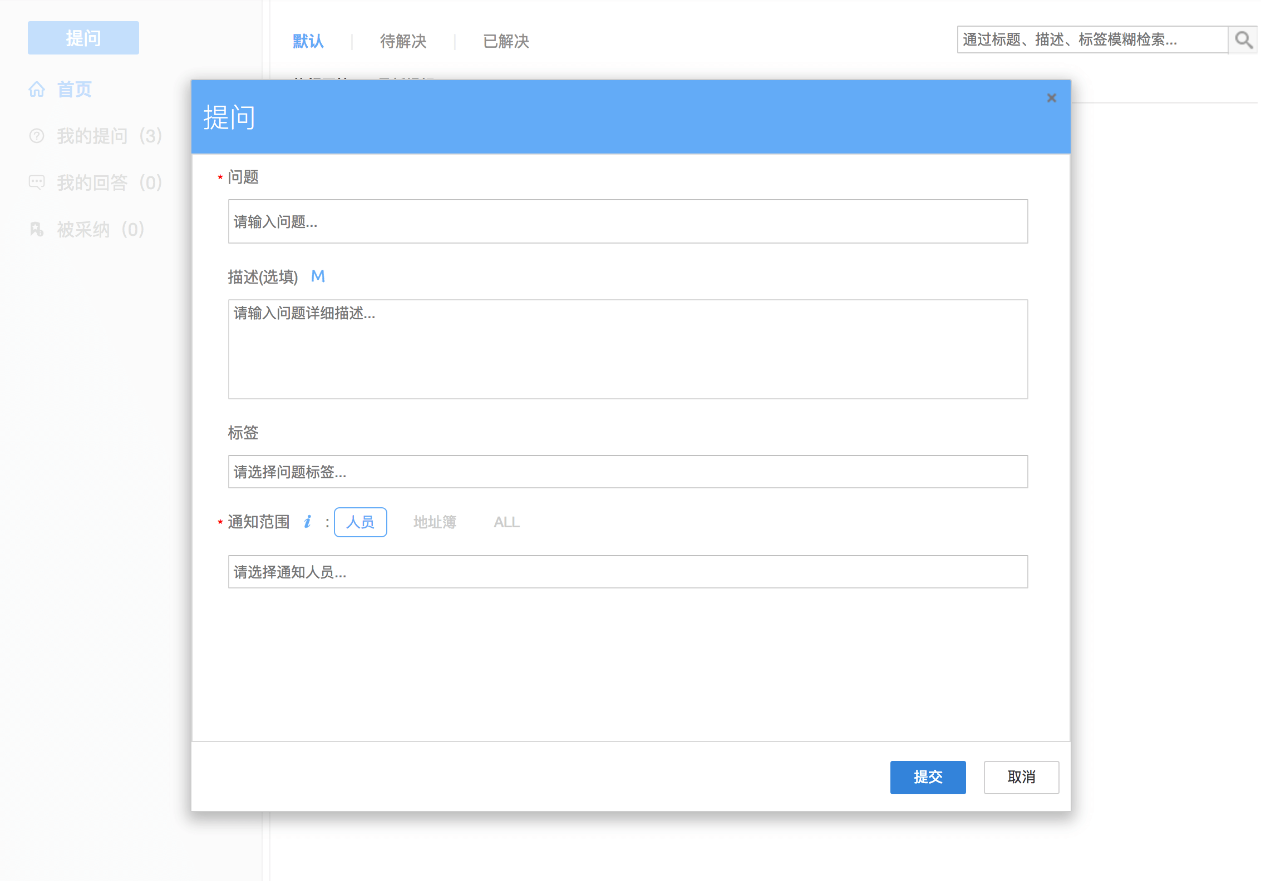Click the info icon next to 通知范围
Viewport: 1261px width, 881px height.
[x=308, y=522]
